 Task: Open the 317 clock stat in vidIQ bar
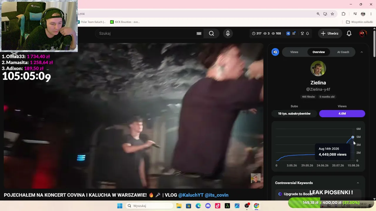tap(257, 33)
